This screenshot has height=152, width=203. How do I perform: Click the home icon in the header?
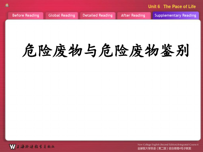click(7, 5)
